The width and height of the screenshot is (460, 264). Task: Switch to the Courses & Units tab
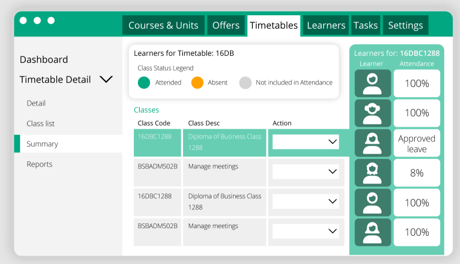pyautogui.click(x=163, y=25)
